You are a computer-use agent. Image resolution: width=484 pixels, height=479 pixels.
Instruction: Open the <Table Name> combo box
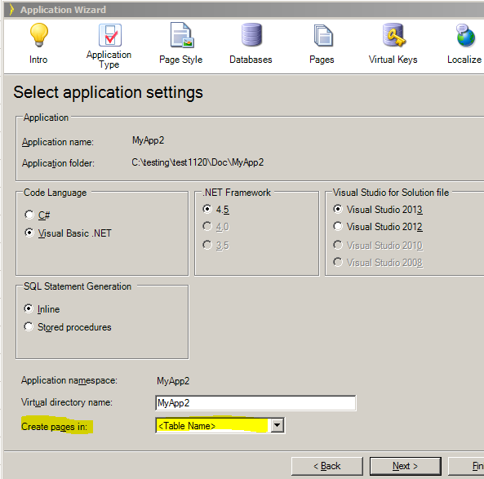(x=220, y=426)
